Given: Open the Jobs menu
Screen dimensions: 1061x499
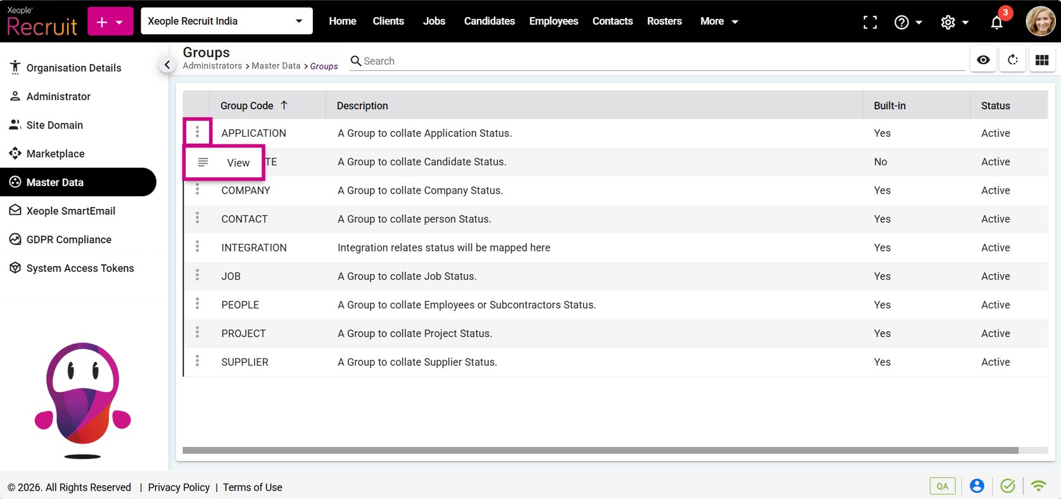Looking at the screenshot, I should 434,21.
